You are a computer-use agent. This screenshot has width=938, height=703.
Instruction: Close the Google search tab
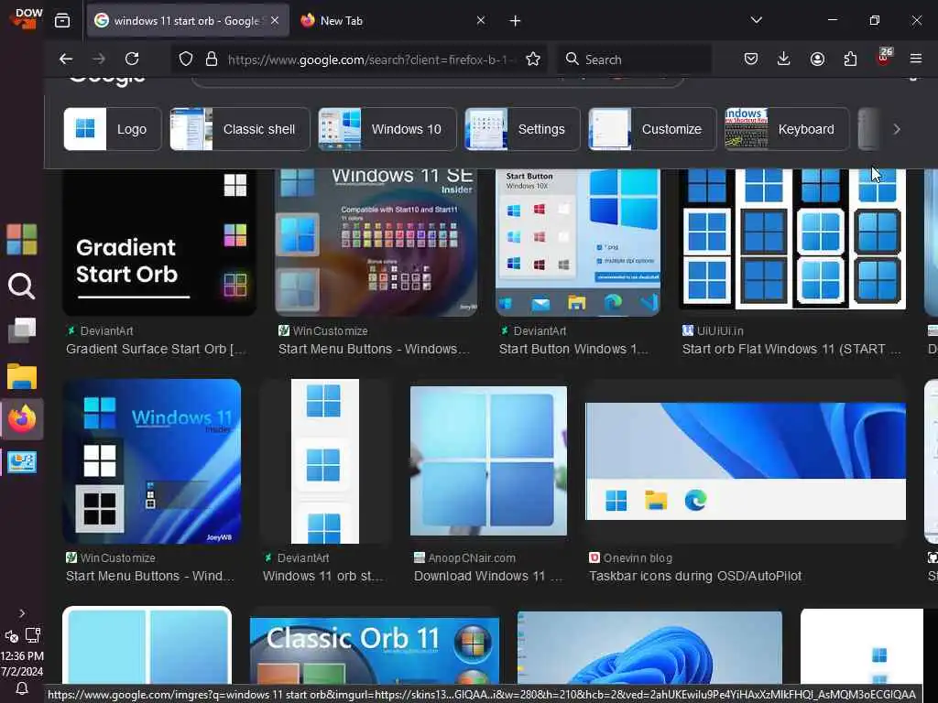275,20
